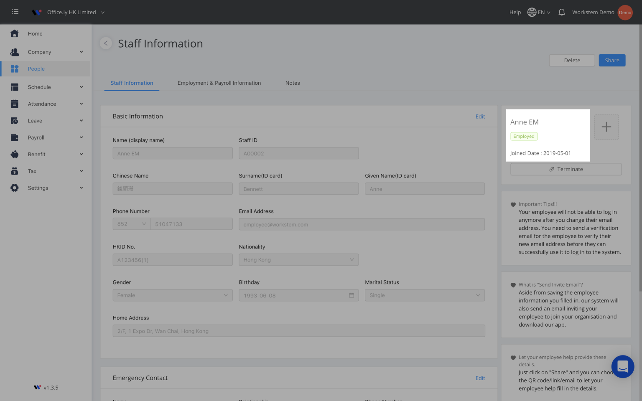Click the hamburger list icon top left
The width and height of the screenshot is (642, 401).
coord(15,11)
